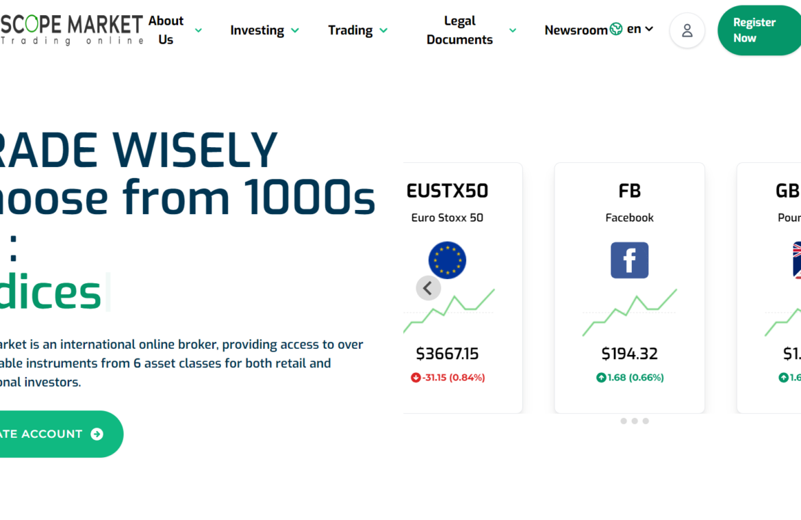This screenshot has height=520, width=801.
Task: Open the Newsroom menu item
Action: (575, 30)
